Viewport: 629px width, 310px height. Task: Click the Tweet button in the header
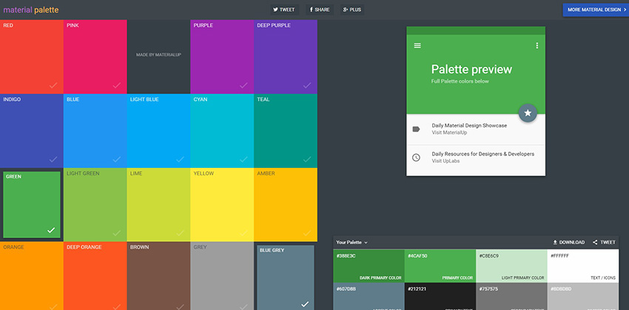[x=284, y=10]
